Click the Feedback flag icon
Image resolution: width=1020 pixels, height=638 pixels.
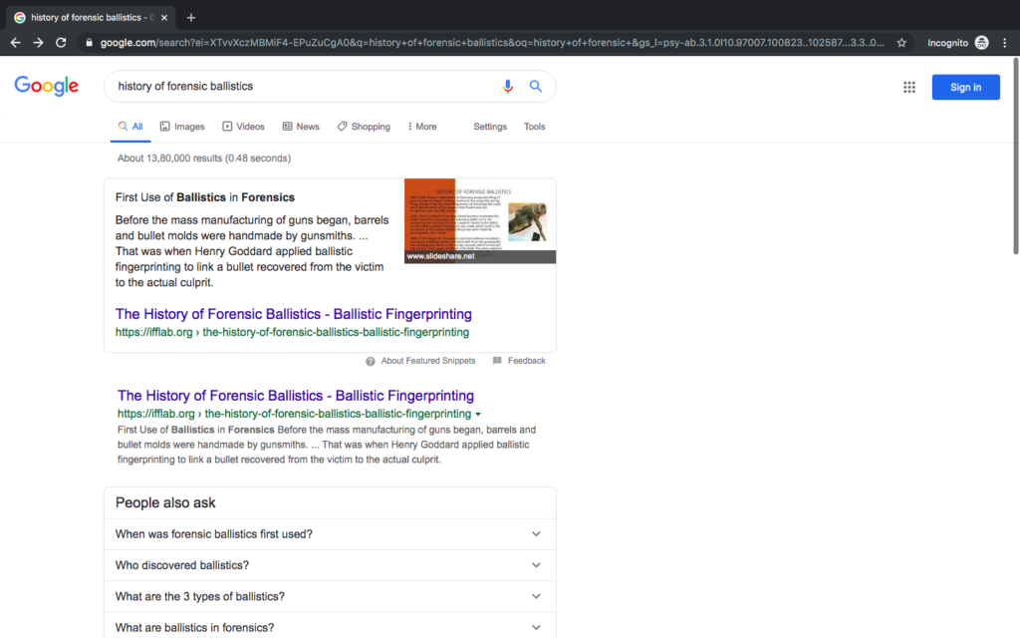[497, 361]
